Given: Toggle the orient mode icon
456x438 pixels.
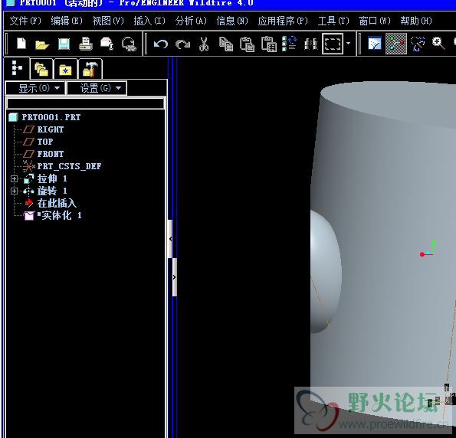Looking at the screenshot, I should click(418, 44).
